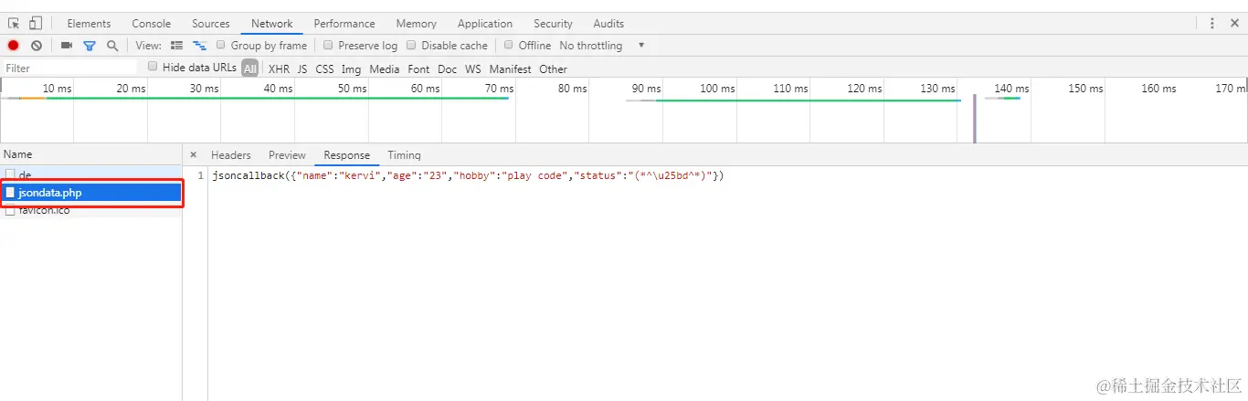1248x401 pixels.
Task: Filter requests by Media
Action: click(x=385, y=69)
